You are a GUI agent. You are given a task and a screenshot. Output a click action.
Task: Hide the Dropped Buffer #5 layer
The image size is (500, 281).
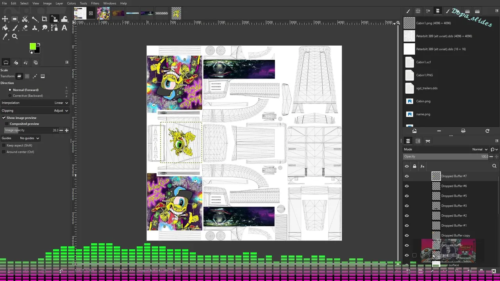pyautogui.click(x=407, y=196)
